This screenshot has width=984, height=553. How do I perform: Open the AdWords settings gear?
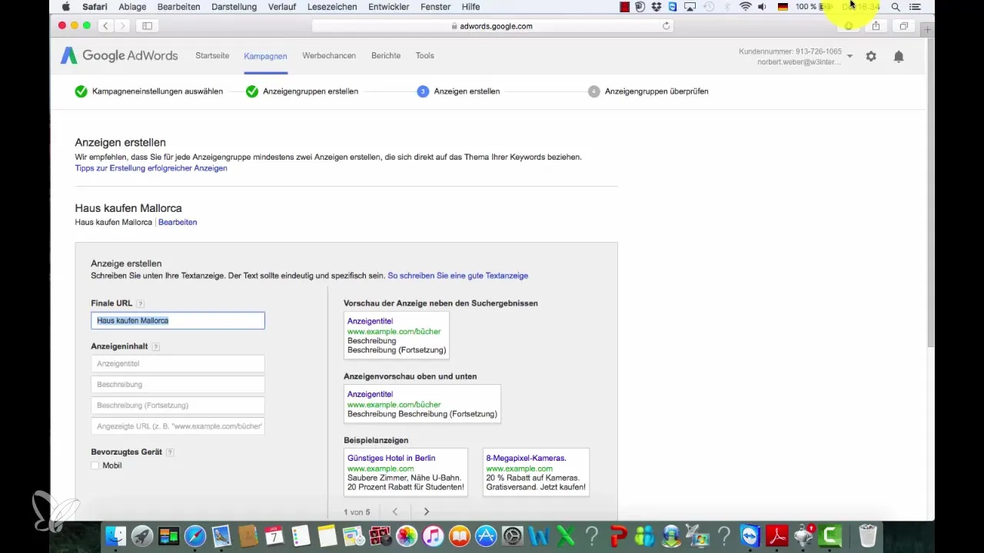(x=871, y=56)
